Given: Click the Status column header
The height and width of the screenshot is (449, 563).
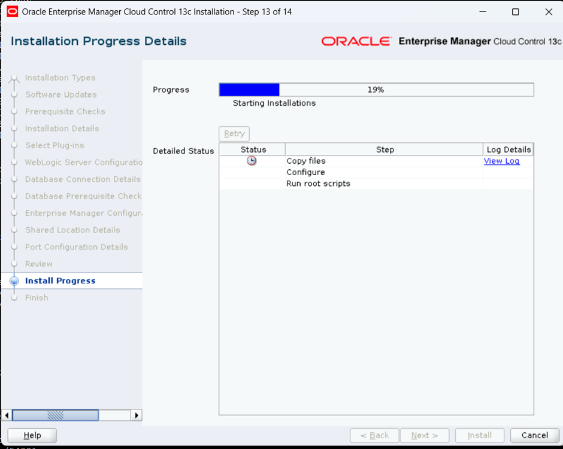Looking at the screenshot, I should (x=253, y=149).
